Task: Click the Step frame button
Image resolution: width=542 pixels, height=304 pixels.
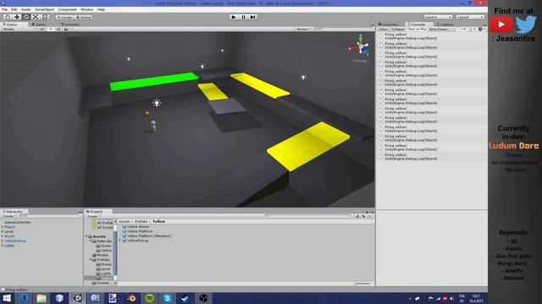Action: tap(252, 17)
